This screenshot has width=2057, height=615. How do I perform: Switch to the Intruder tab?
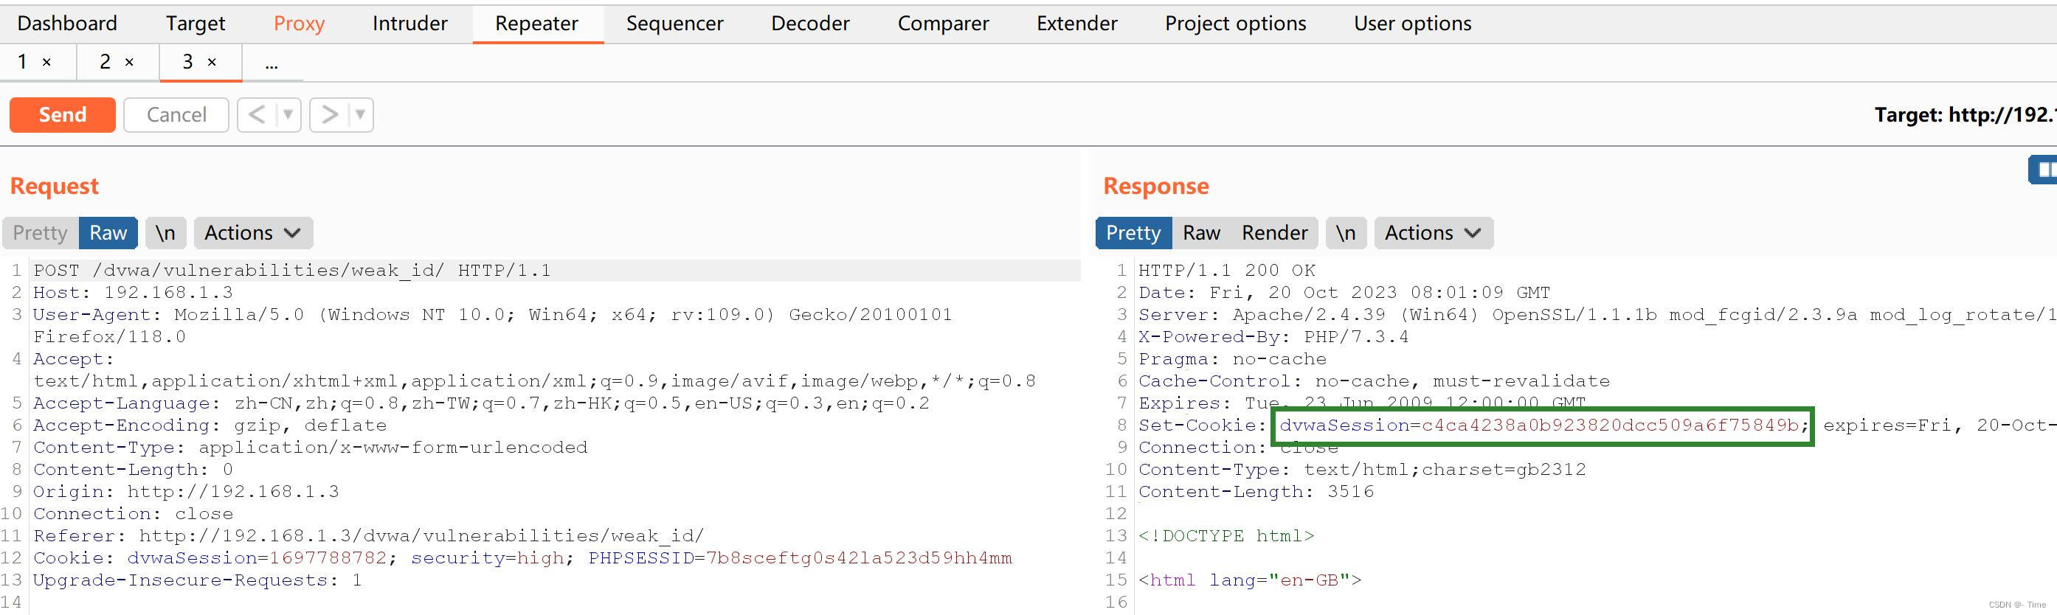[x=409, y=23]
